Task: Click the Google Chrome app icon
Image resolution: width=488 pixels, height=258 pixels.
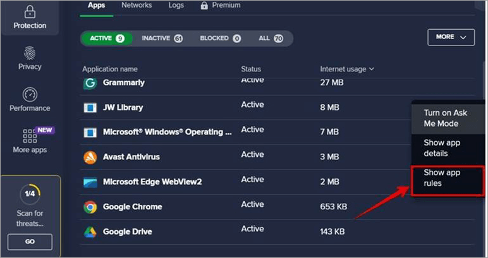Action: point(90,207)
